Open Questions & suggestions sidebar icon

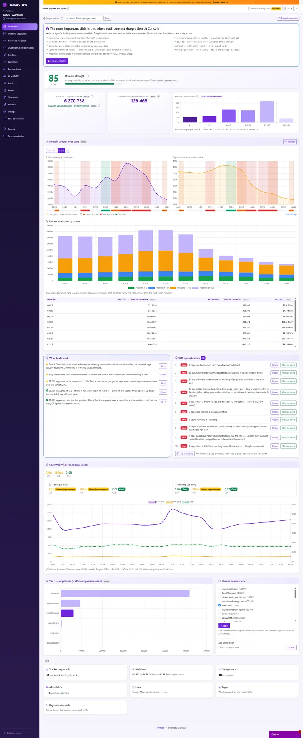pos(5,48)
